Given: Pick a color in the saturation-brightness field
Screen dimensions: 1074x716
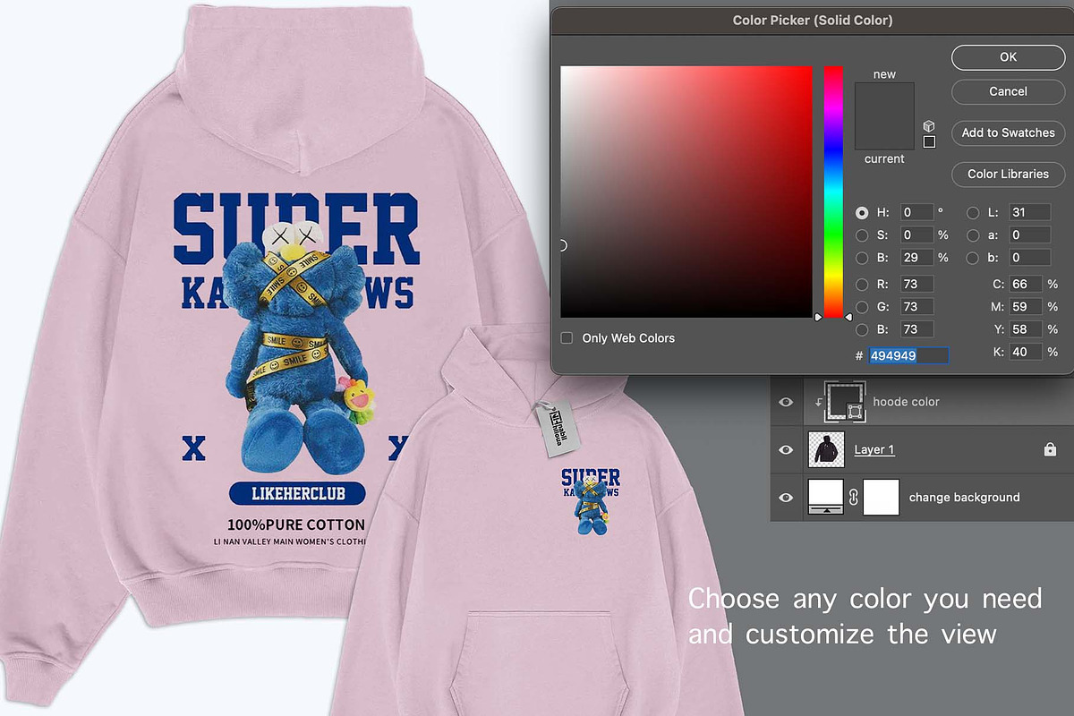Looking at the screenshot, I should tap(686, 192).
